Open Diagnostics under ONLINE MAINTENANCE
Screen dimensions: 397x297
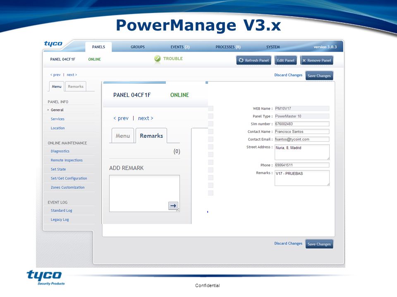pos(60,151)
